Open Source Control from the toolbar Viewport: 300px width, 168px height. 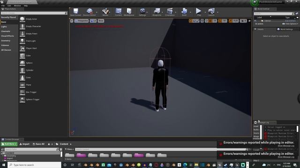(x=90, y=12)
